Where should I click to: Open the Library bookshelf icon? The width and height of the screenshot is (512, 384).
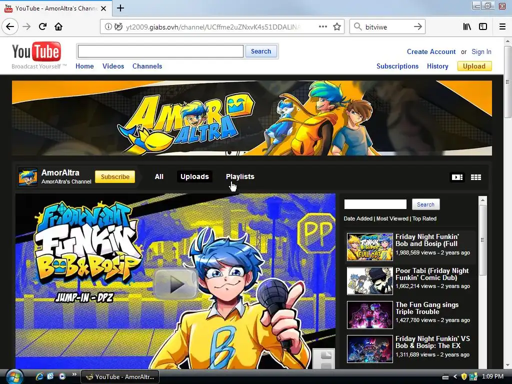coord(467,26)
